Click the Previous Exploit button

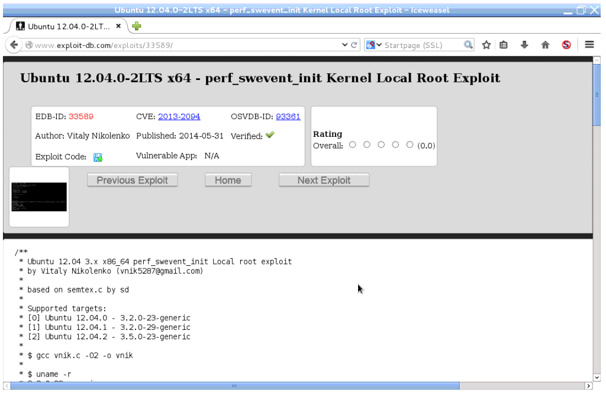(132, 180)
